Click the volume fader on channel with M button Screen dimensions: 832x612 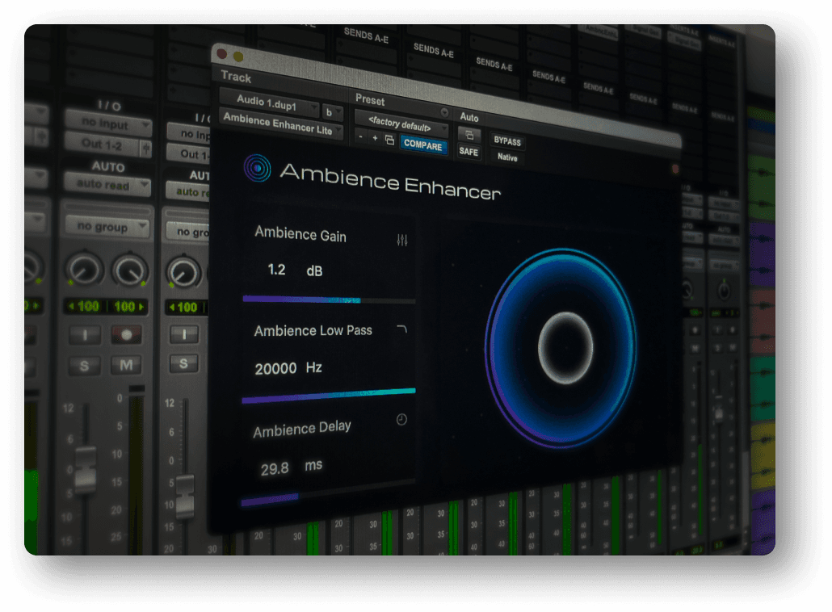click(x=86, y=470)
